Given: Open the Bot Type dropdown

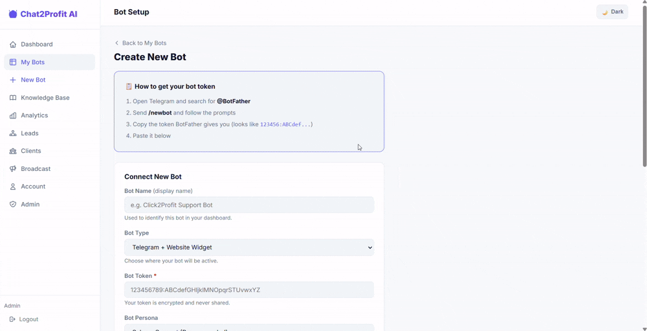Looking at the screenshot, I should point(249,247).
